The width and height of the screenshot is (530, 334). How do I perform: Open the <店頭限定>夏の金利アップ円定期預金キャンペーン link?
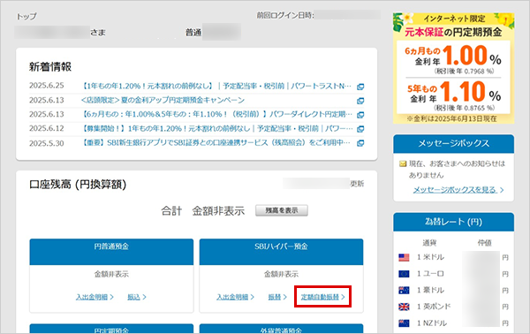163,101
